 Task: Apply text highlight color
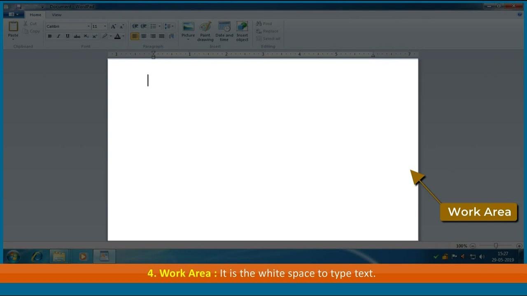click(105, 36)
